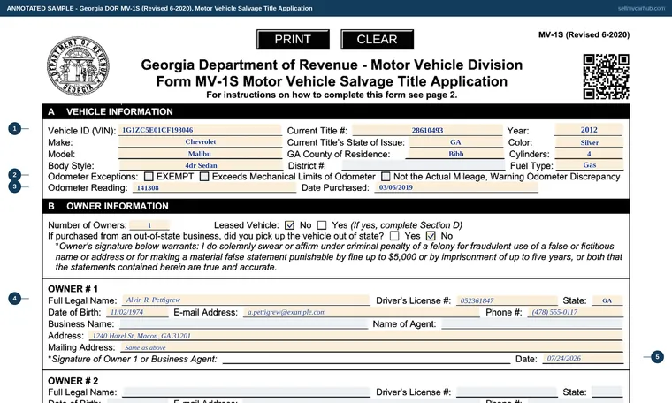This screenshot has height=403, width=672.
Task: Click Owner 1 Address field
Action: coord(355,336)
